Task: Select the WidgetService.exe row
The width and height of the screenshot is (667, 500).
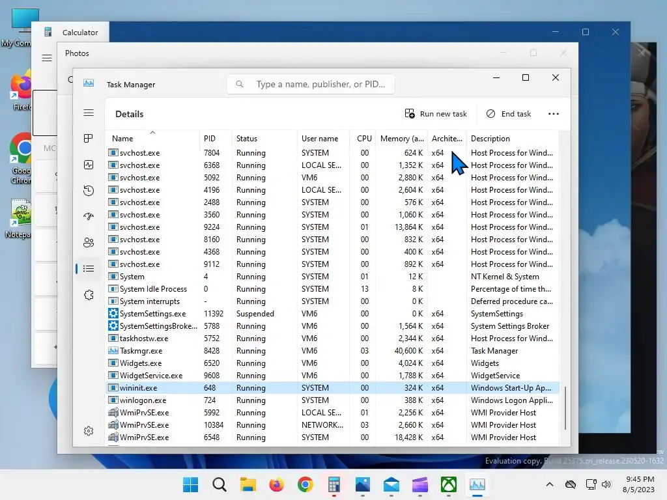Action: click(x=332, y=376)
